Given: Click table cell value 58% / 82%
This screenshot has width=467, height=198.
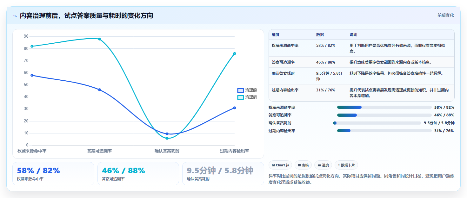Looking at the screenshot, I should point(326,46).
